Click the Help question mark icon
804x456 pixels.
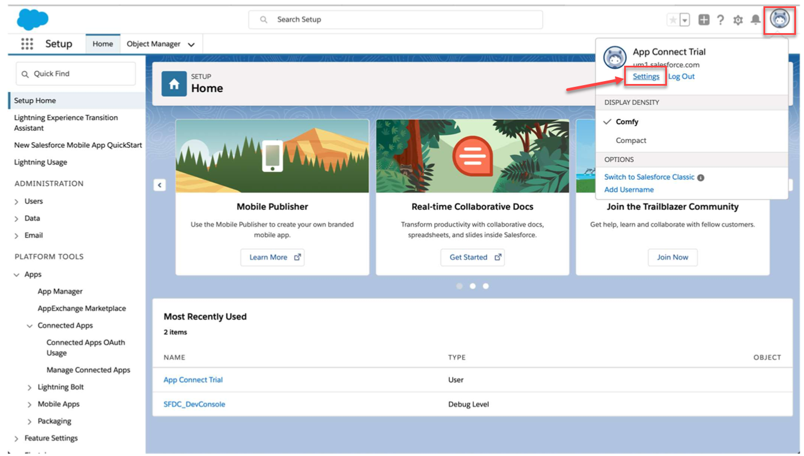coord(721,20)
